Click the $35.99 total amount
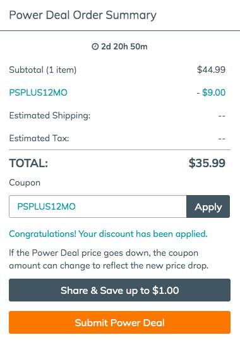 coord(207,163)
